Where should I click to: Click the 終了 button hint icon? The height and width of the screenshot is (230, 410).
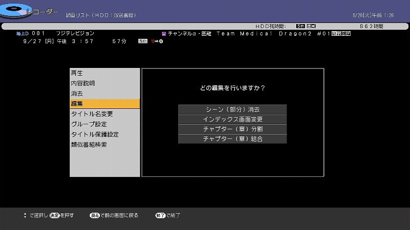click(x=160, y=215)
